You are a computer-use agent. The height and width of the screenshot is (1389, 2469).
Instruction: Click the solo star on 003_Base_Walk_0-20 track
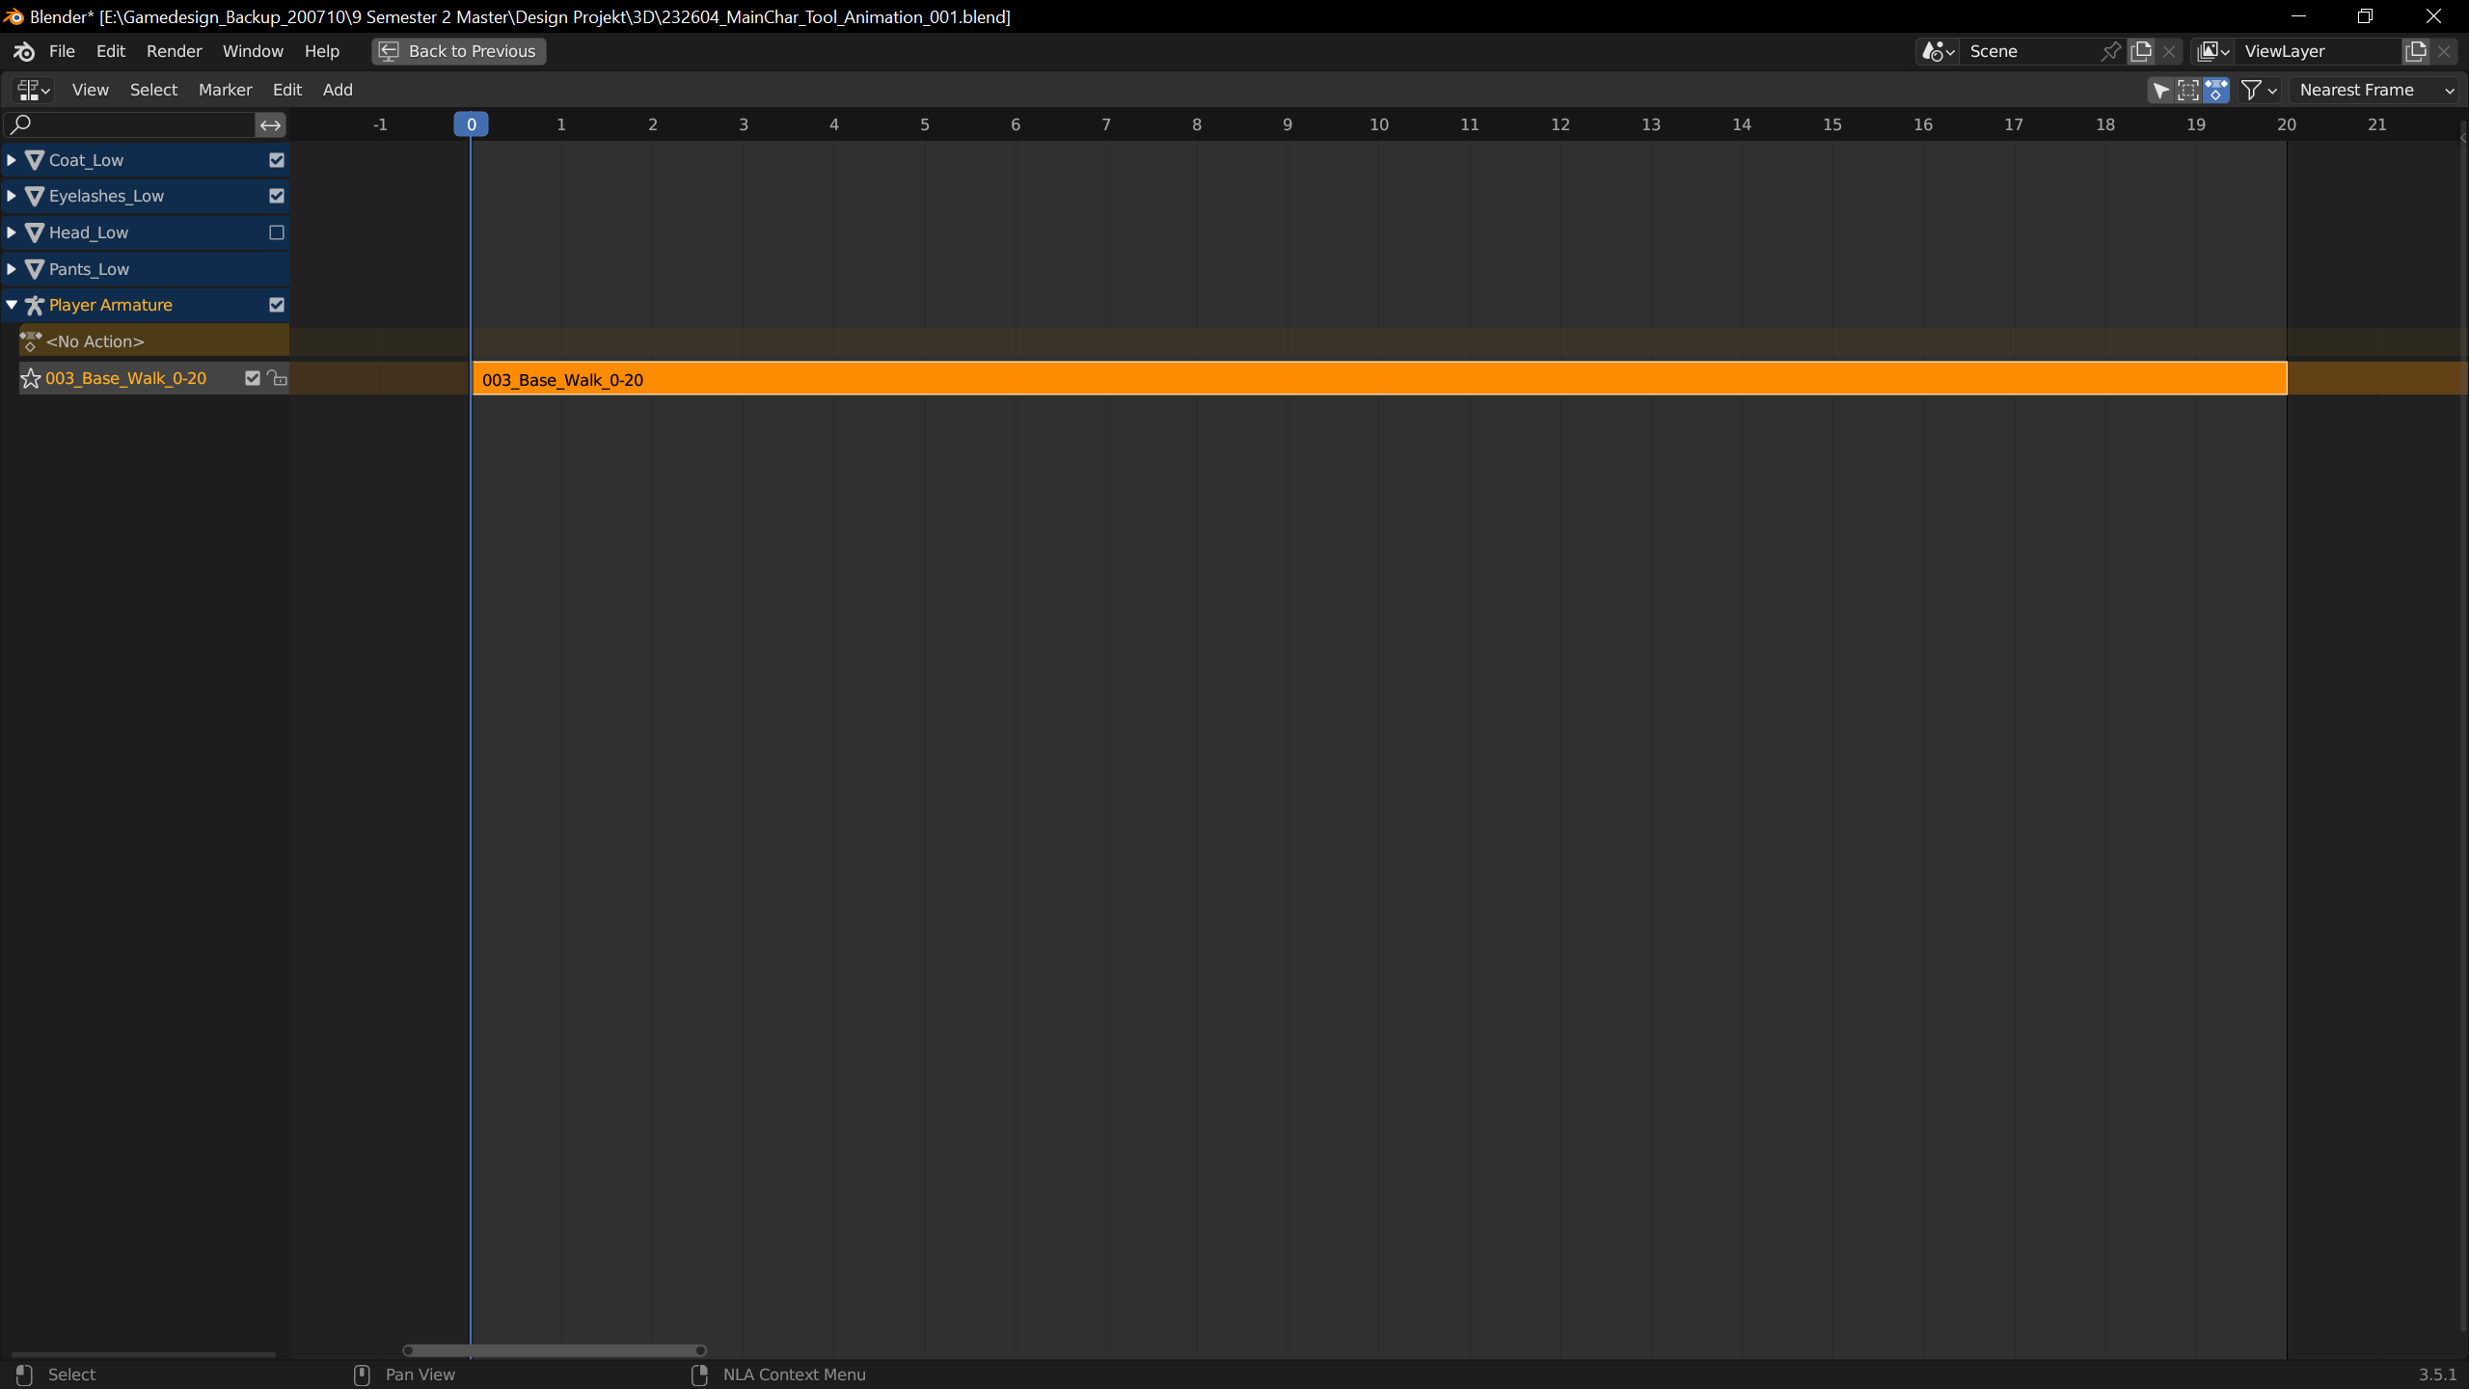pyautogui.click(x=31, y=378)
